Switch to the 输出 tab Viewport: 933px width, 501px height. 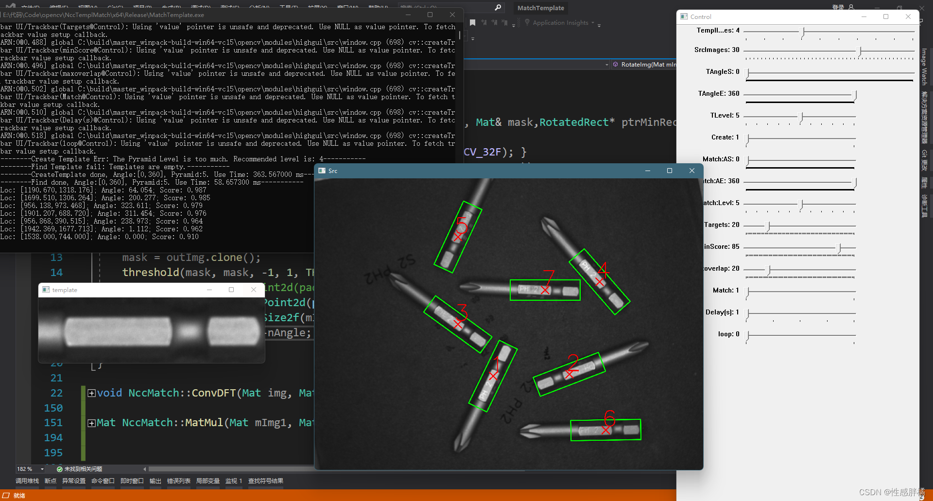pos(155,481)
